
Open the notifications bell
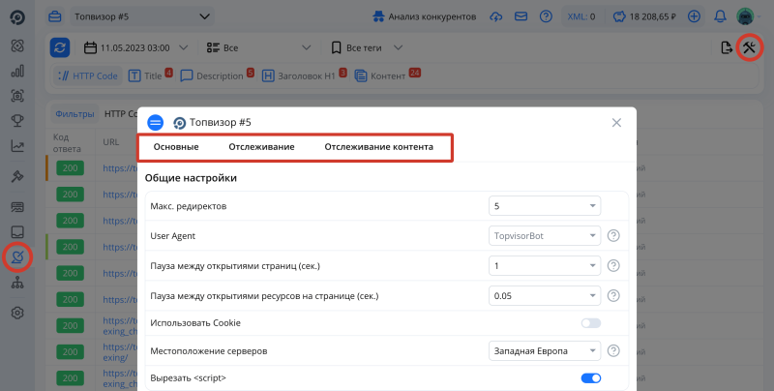click(720, 16)
